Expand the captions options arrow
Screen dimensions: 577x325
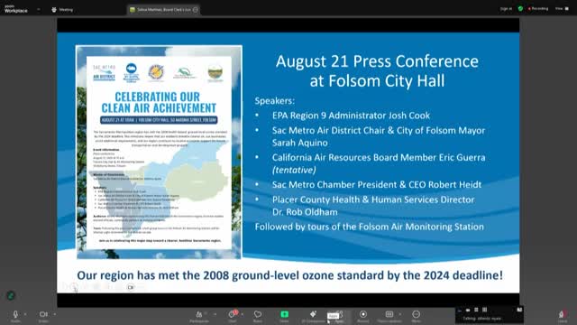400,314
